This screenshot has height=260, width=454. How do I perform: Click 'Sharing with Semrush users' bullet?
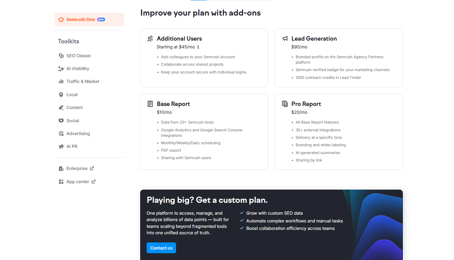point(186,158)
